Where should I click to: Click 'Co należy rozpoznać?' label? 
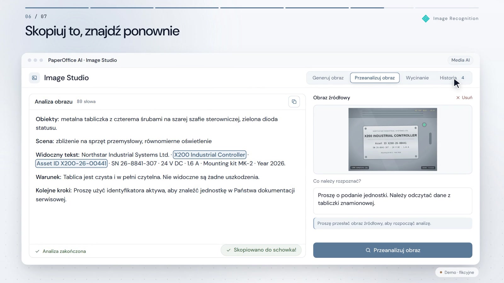337,181
